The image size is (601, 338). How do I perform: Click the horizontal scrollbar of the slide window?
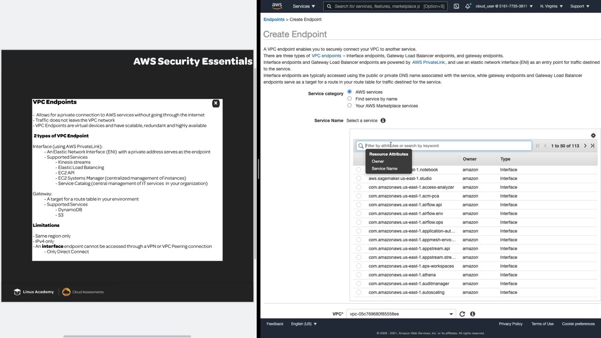point(127,336)
